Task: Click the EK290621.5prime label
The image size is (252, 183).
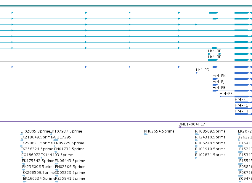Action: click(36, 143)
